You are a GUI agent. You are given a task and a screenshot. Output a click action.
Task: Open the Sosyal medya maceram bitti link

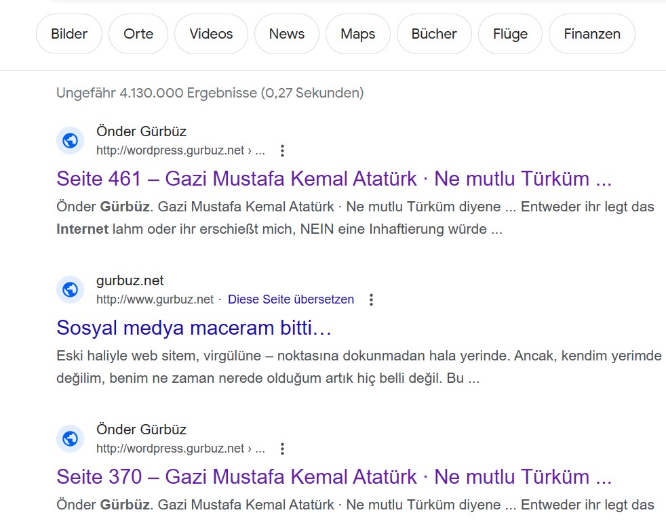[194, 327]
